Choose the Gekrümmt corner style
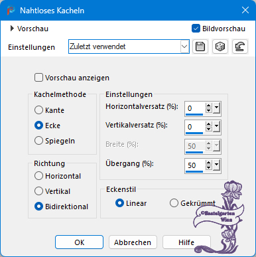This screenshot has width=256, height=257. pos(174,203)
